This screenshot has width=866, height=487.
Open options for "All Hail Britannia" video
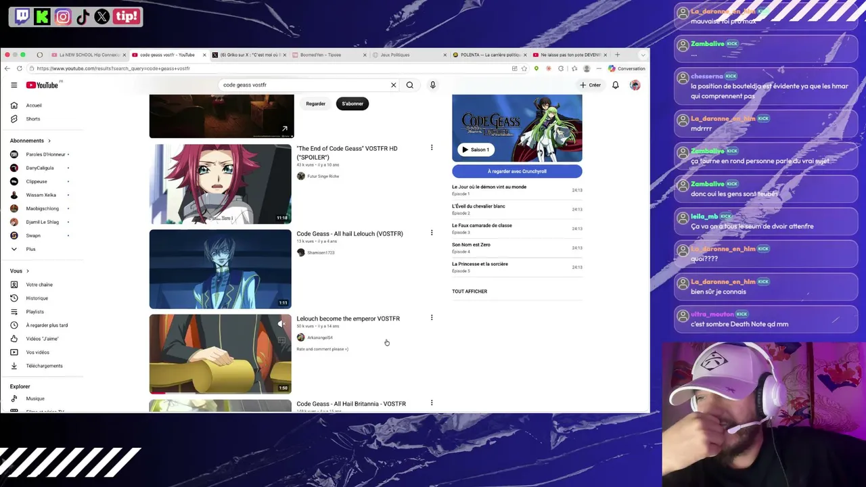point(432,403)
